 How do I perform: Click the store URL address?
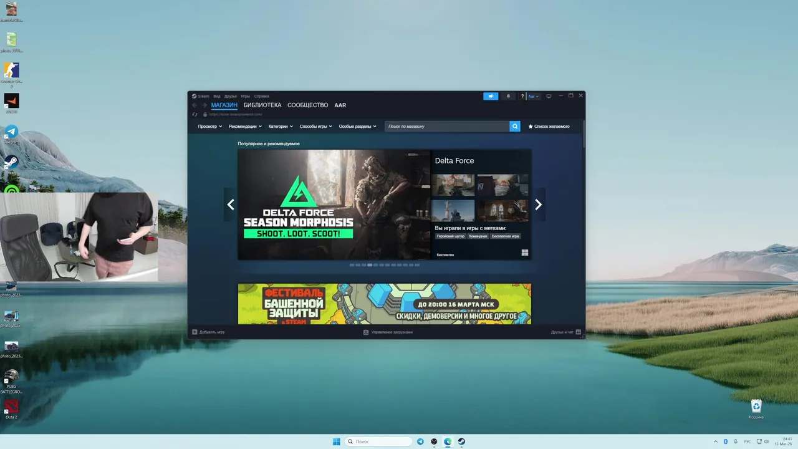tap(236, 114)
